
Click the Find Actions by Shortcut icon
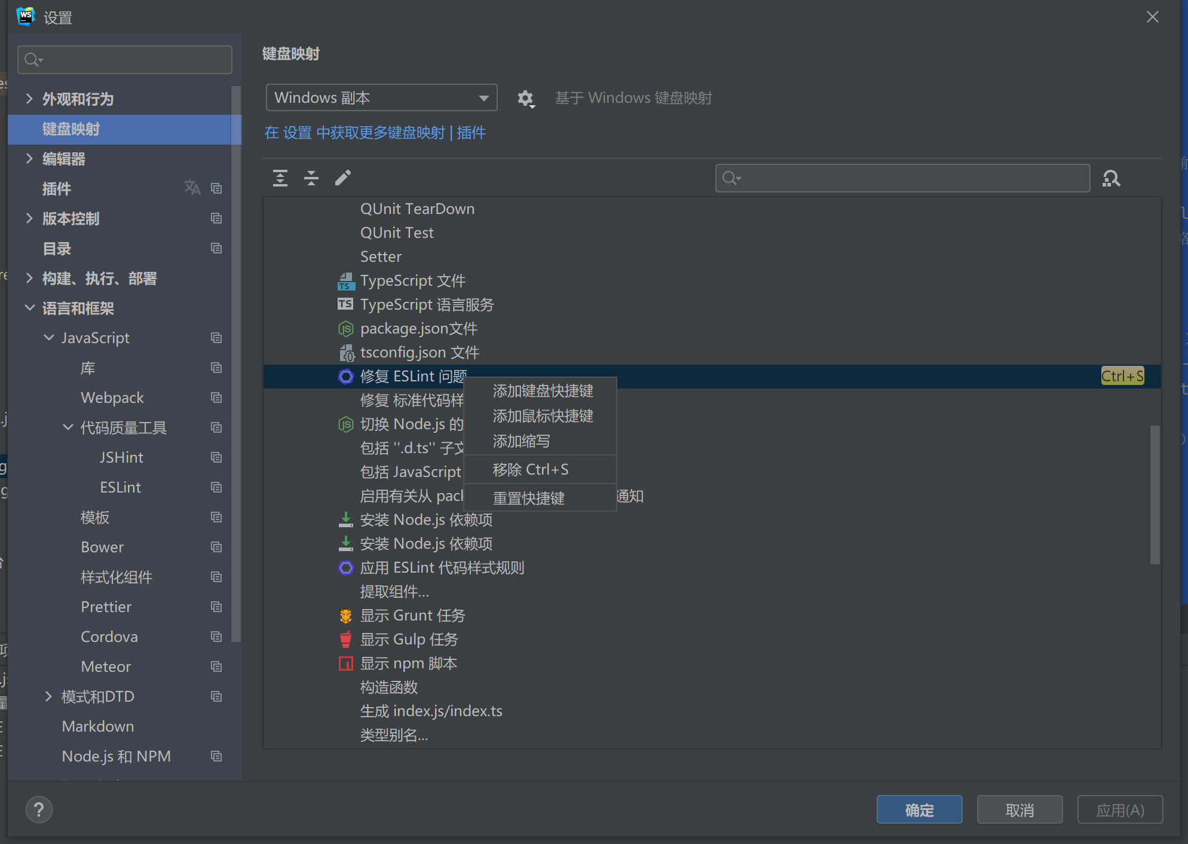(1112, 178)
